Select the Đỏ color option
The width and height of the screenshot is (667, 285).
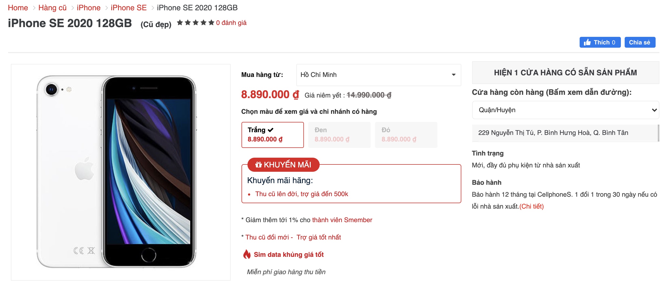point(406,135)
